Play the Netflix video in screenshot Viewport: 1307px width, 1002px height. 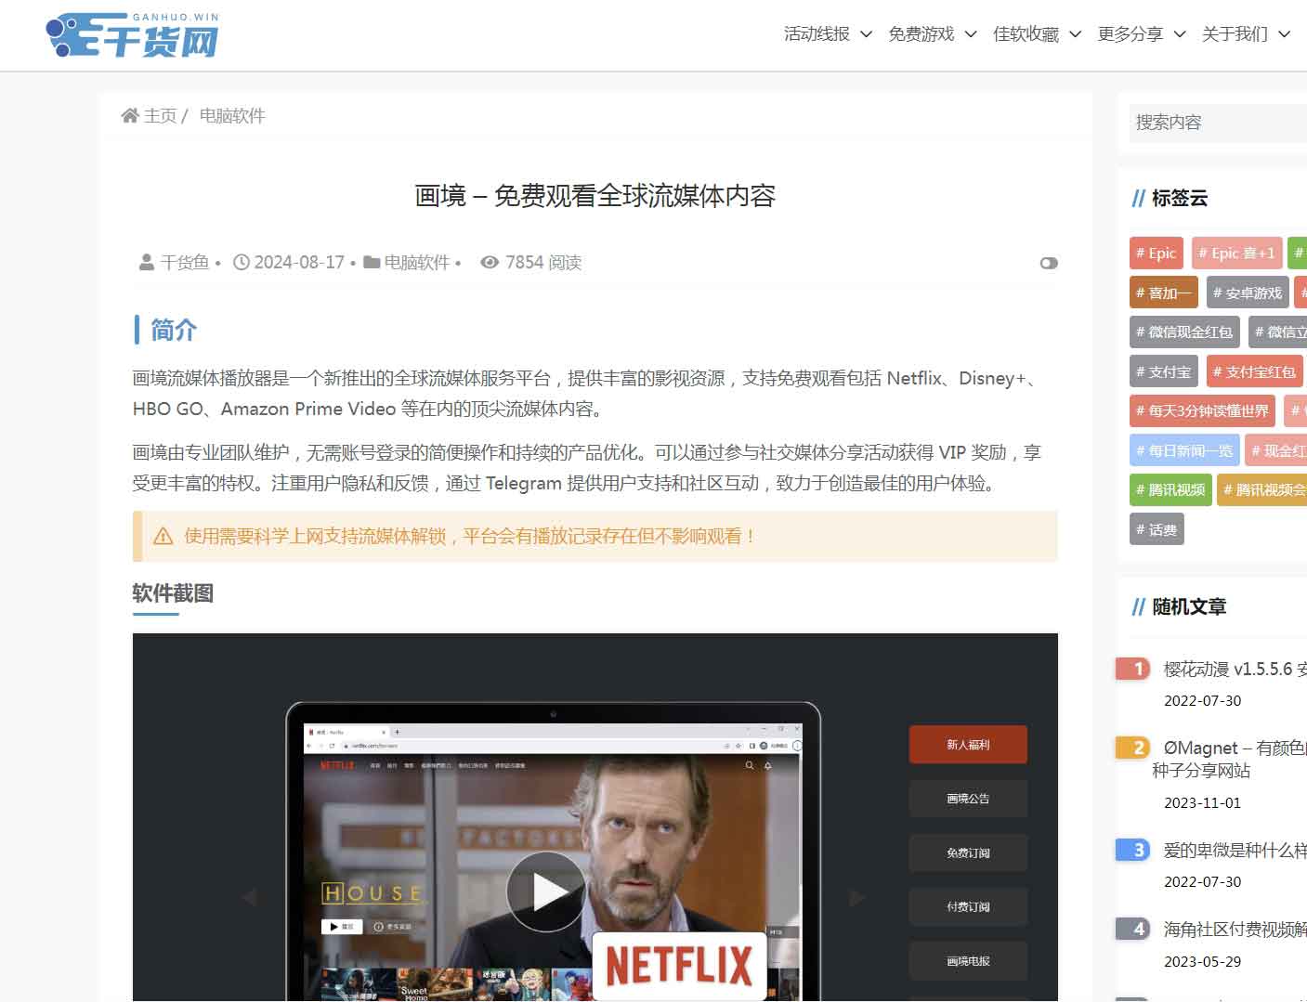[x=546, y=891]
